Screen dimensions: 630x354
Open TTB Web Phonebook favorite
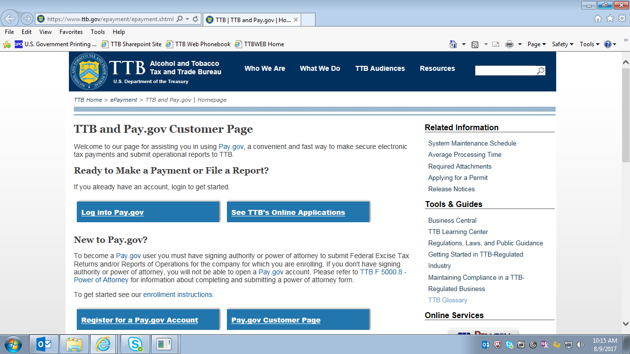point(198,44)
